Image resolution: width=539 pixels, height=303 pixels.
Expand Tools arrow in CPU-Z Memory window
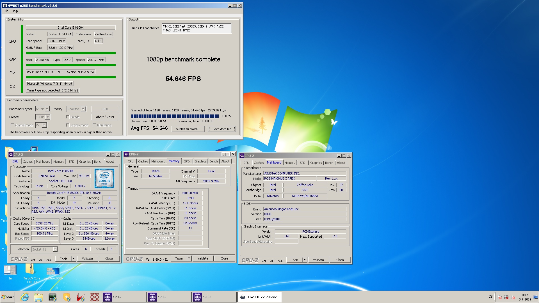pyautogui.click(x=189, y=258)
